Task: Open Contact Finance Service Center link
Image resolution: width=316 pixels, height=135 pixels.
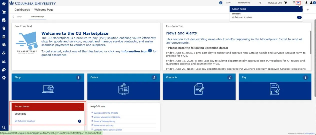Action: pyautogui.click(x=108, y=130)
